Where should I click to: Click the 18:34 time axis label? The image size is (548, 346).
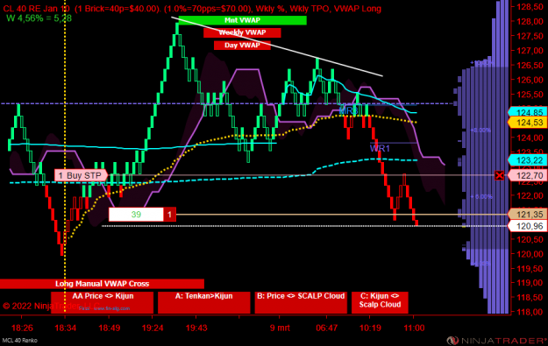(x=66, y=328)
